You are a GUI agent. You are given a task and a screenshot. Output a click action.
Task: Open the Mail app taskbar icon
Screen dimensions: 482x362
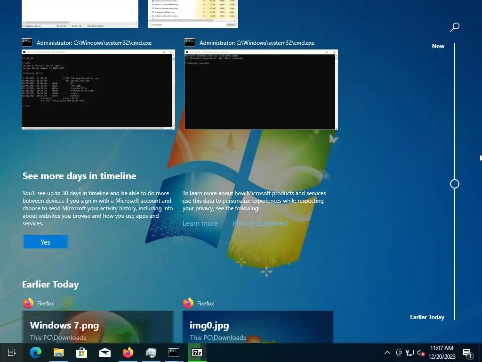105,353
